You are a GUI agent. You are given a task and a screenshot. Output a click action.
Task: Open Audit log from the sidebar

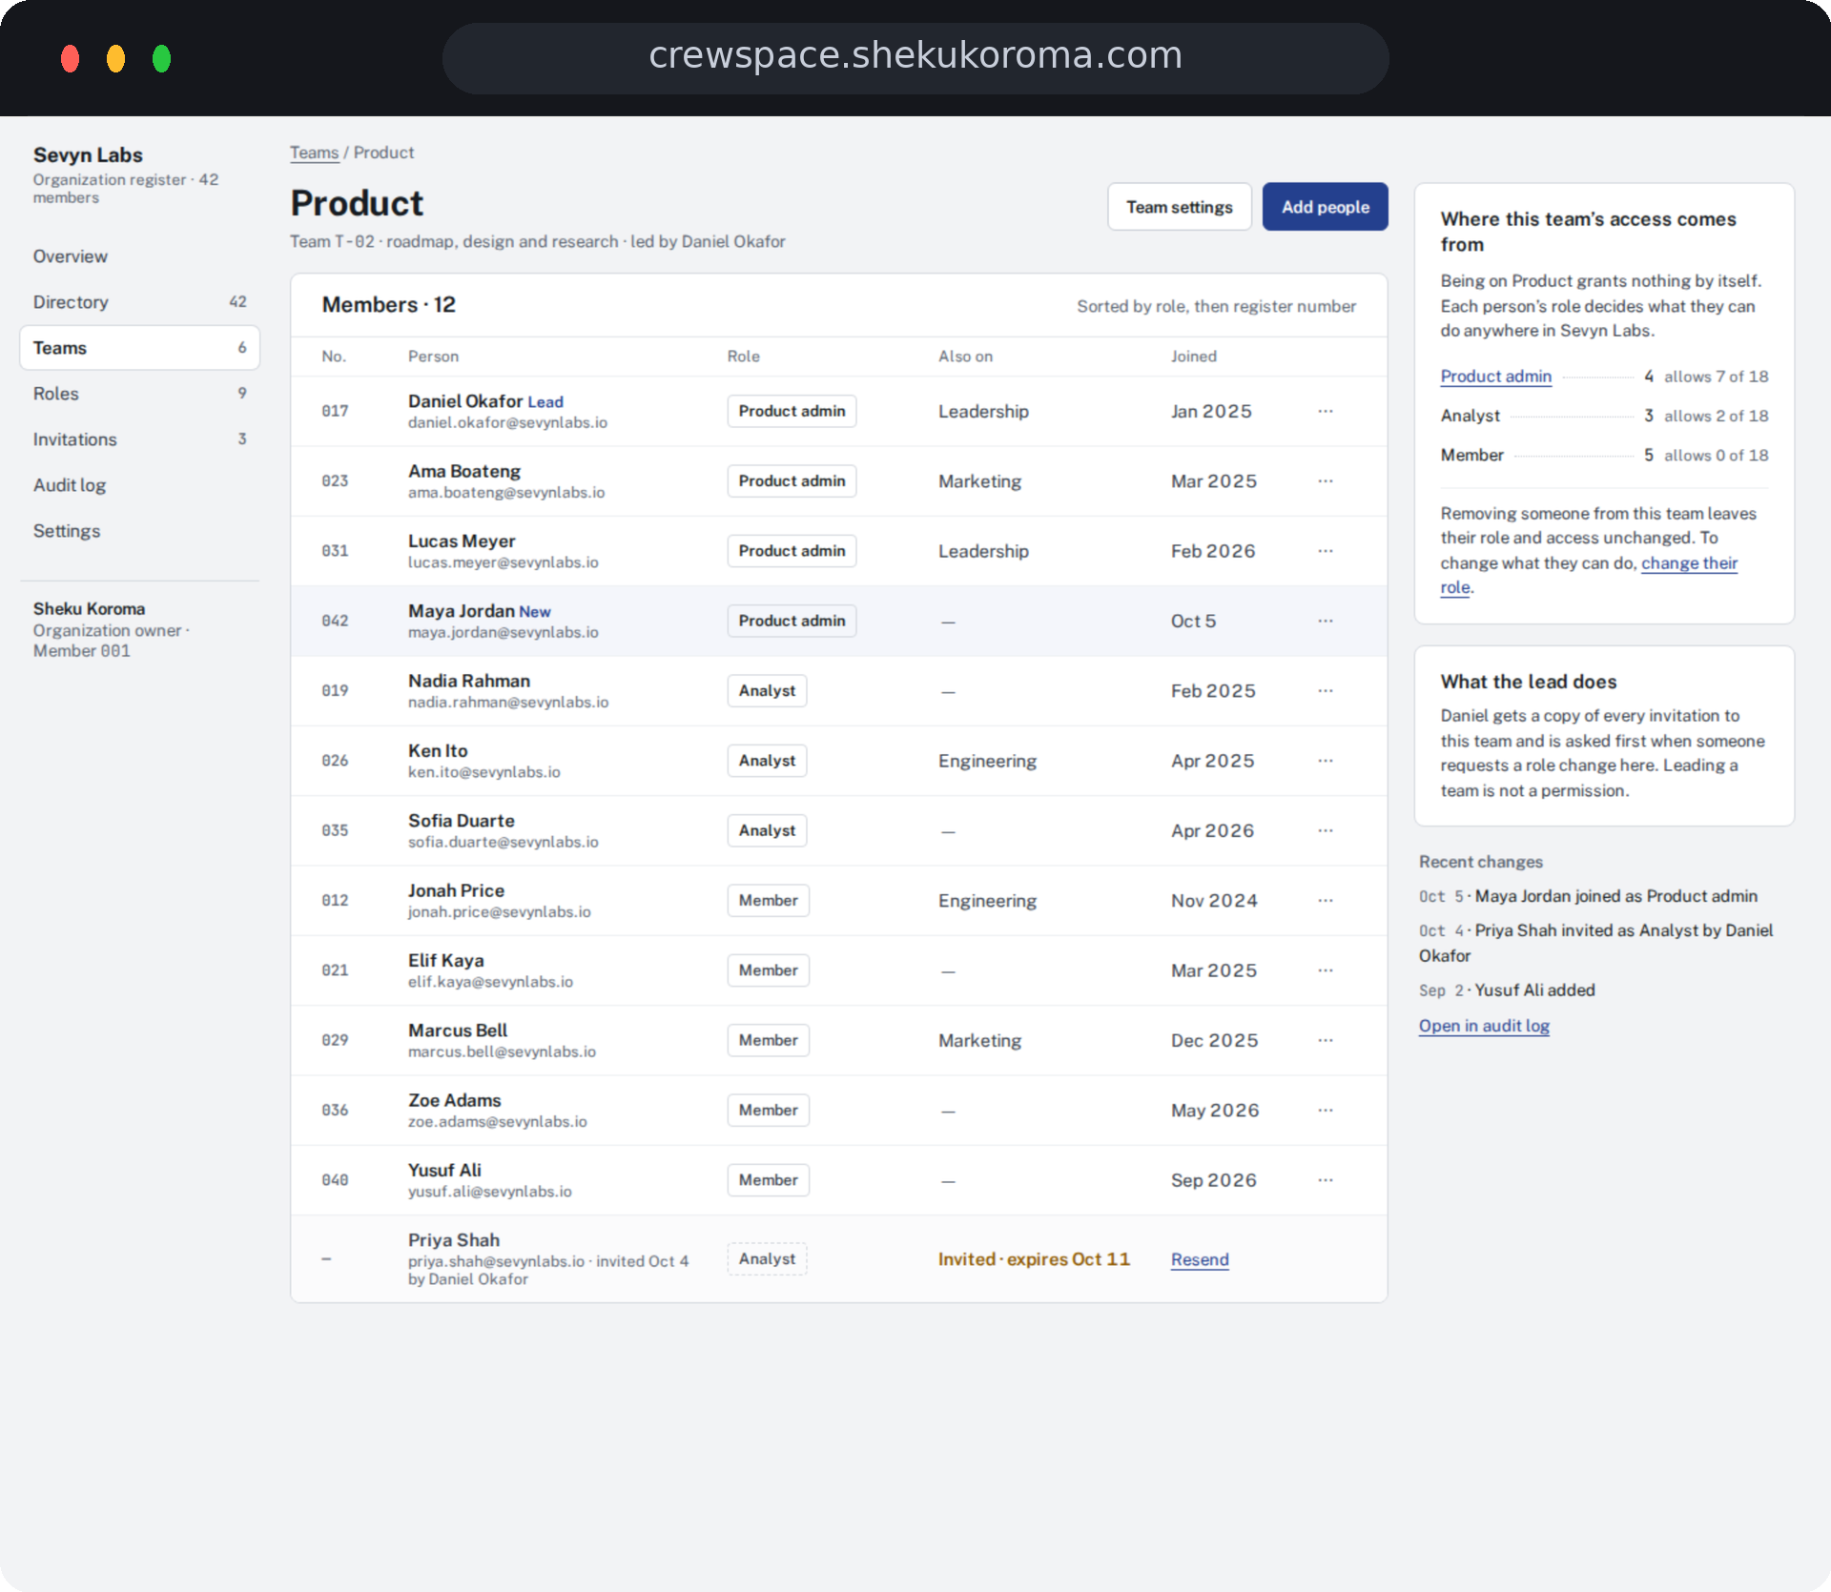[x=139, y=485]
